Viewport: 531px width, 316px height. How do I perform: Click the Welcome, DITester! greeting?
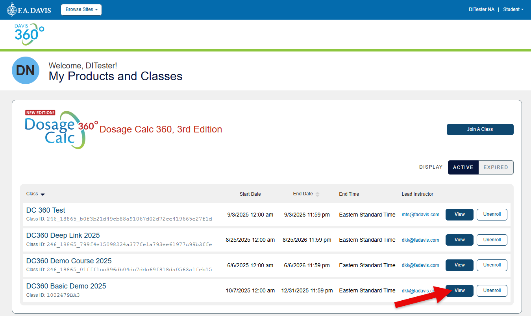tap(83, 66)
